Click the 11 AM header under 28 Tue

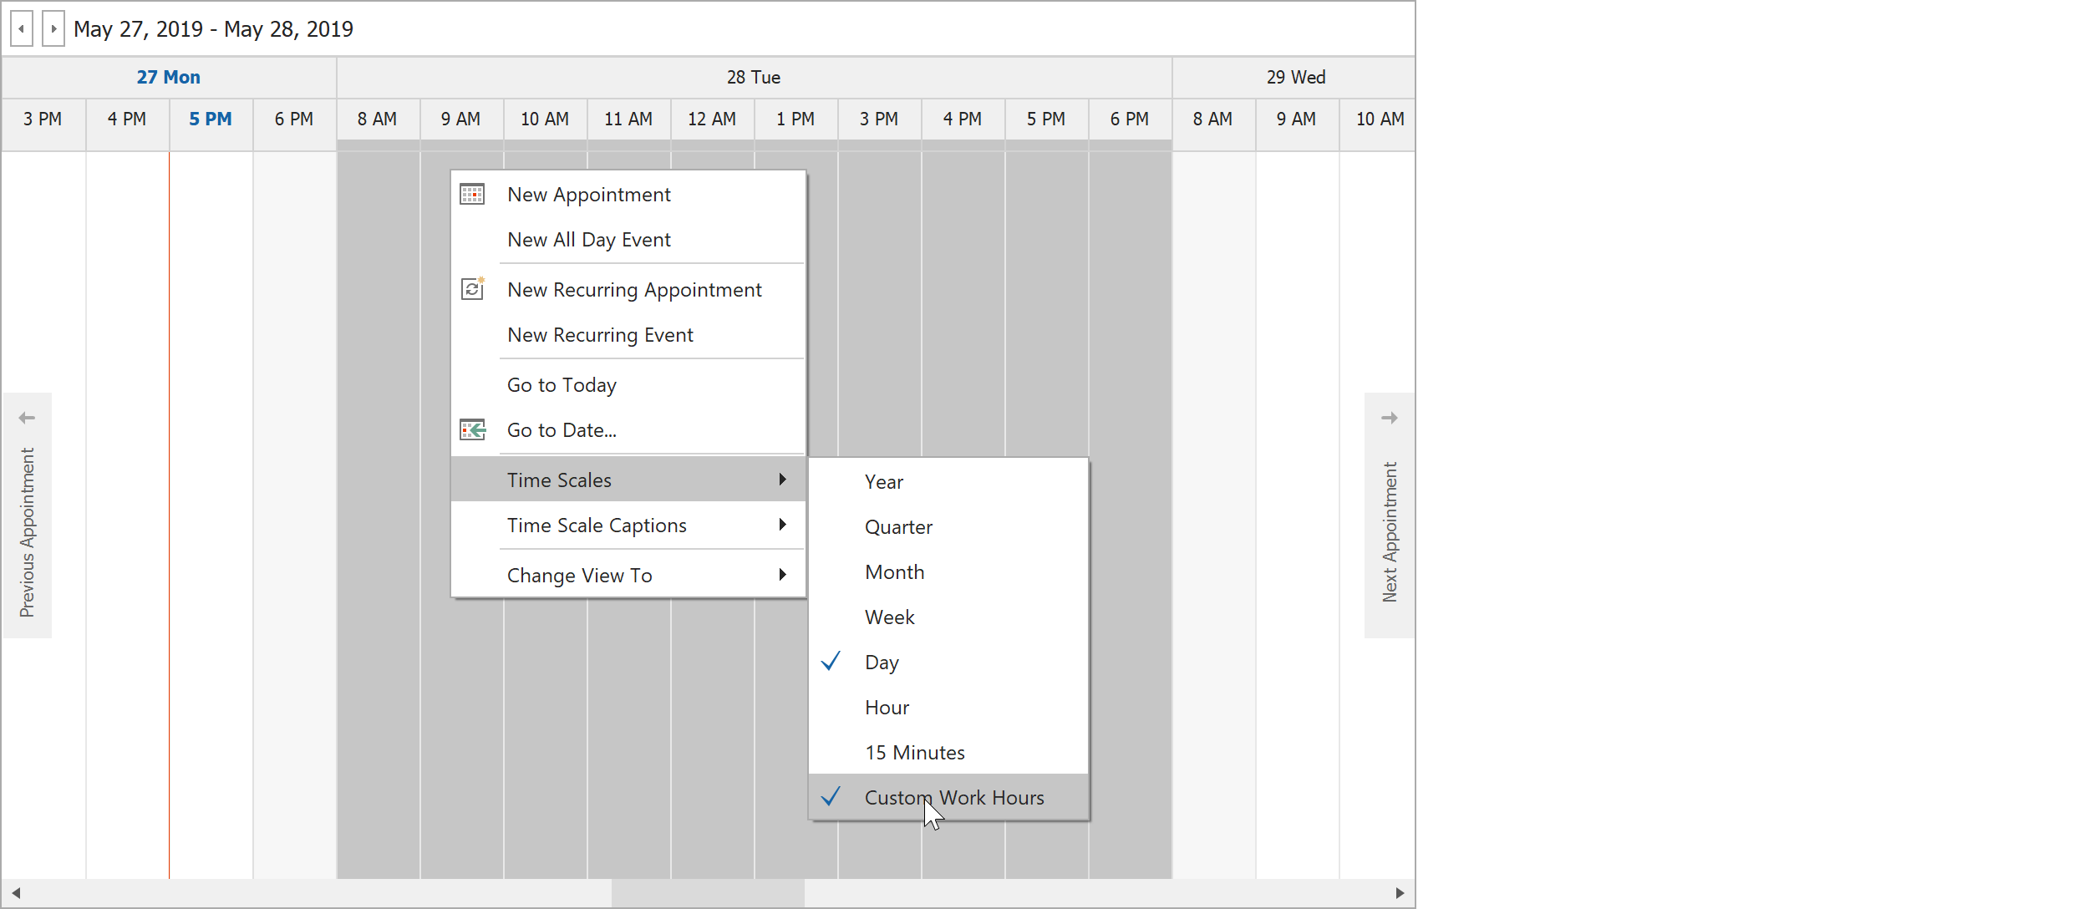pos(628,119)
